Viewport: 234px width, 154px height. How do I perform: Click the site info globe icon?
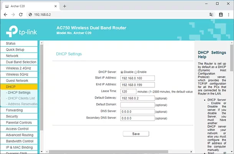tap(30, 15)
